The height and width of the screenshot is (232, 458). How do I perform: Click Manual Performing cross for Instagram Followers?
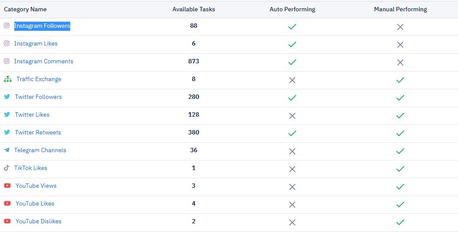click(x=400, y=27)
